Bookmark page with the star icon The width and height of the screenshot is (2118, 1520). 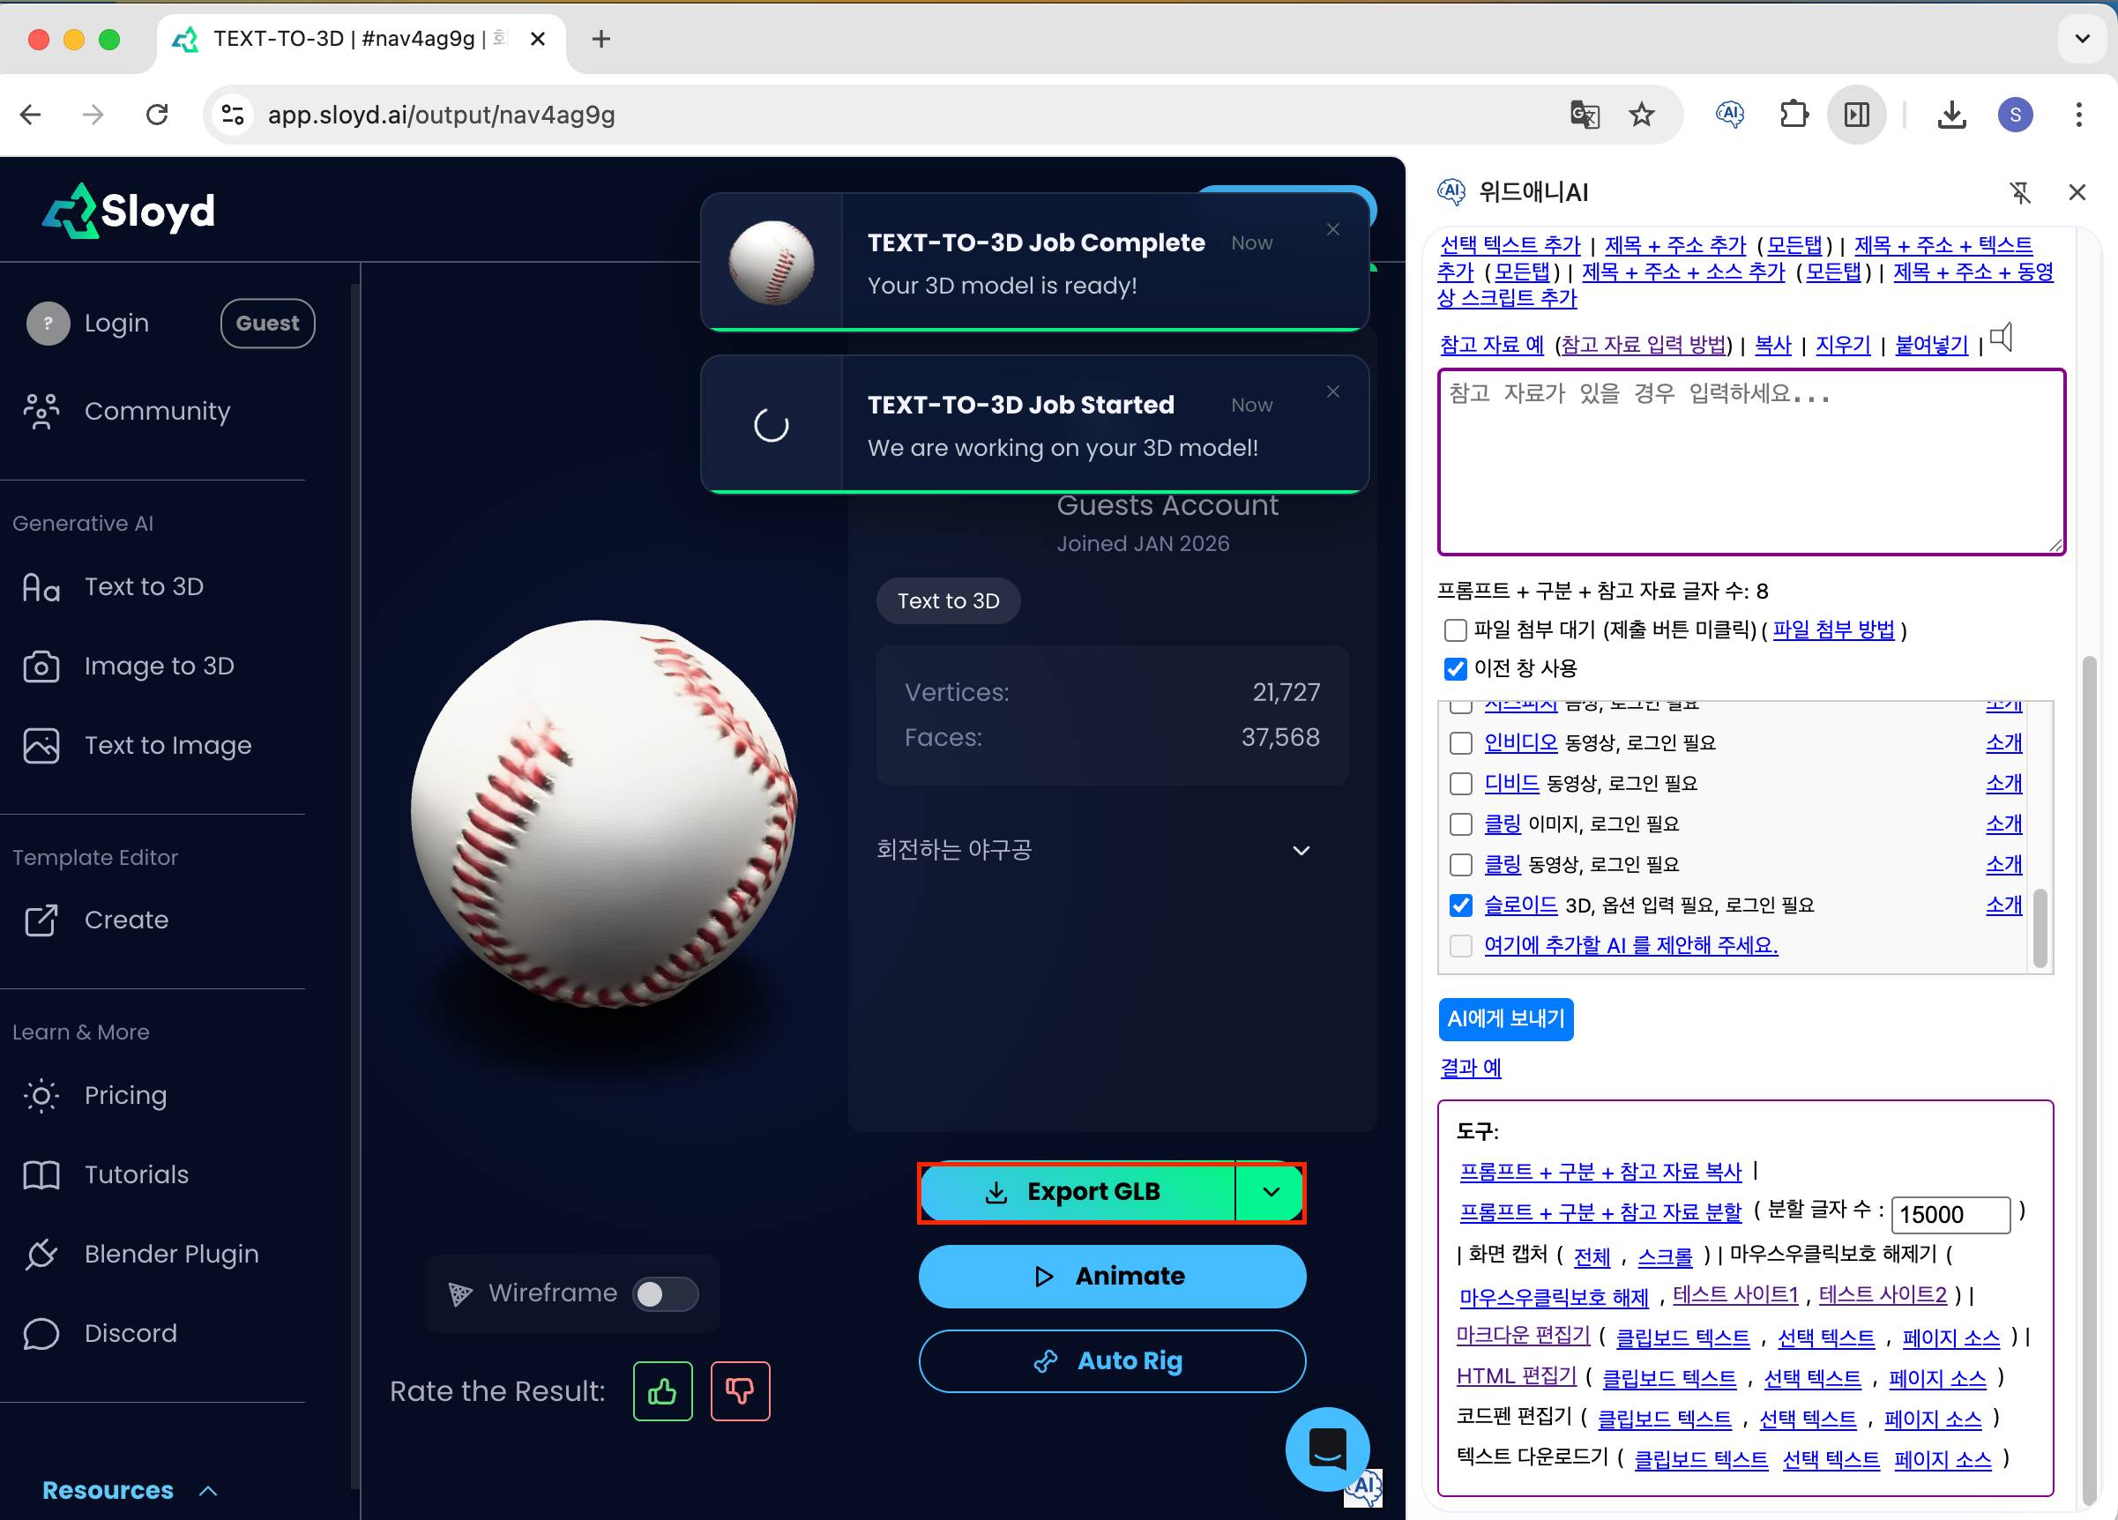click(1641, 115)
